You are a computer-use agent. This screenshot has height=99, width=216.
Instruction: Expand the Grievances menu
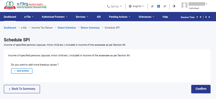point(146,17)
